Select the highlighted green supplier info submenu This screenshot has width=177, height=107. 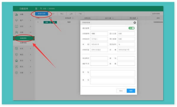(x=24, y=38)
